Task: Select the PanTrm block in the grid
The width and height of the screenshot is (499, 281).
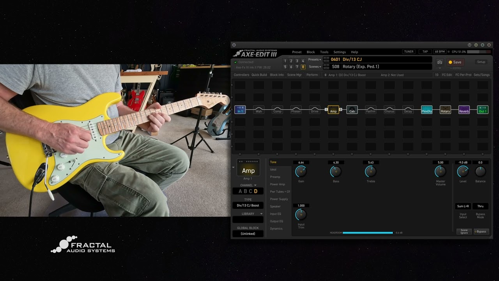Action: (371, 110)
